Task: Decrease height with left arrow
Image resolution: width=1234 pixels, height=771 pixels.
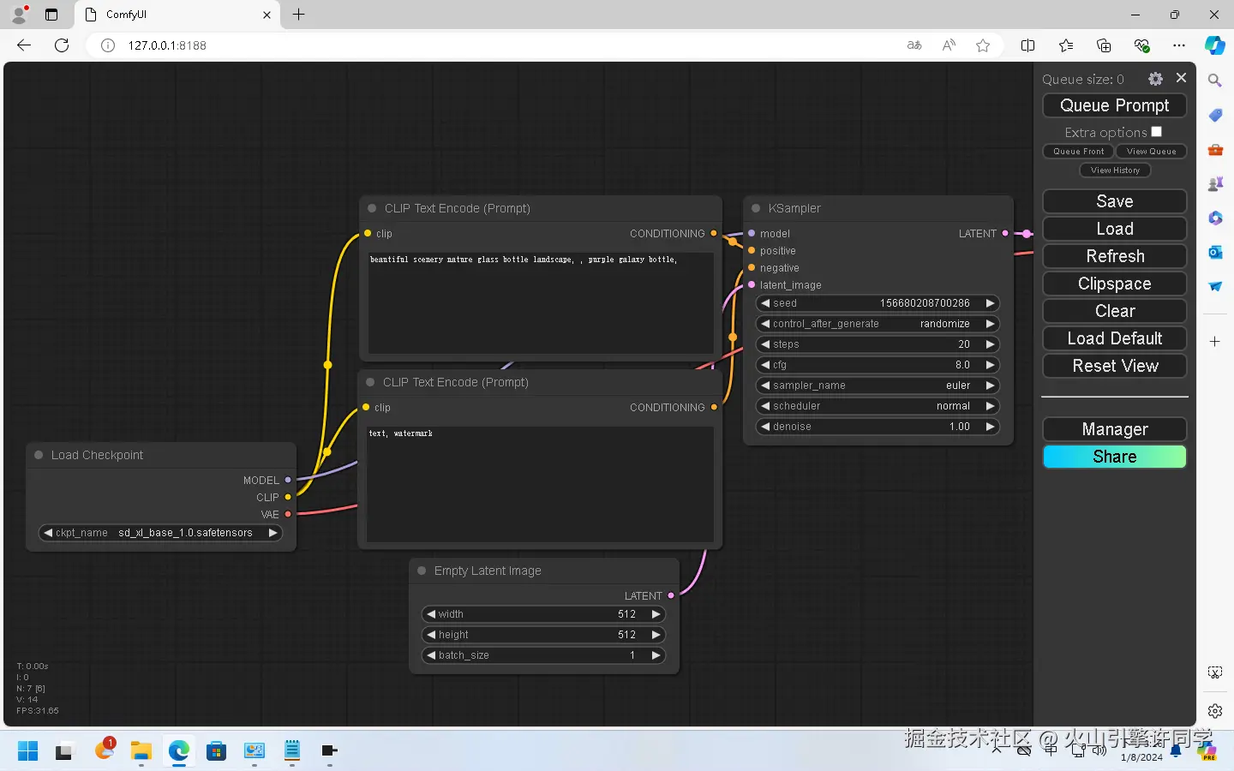Action: click(431, 635)
